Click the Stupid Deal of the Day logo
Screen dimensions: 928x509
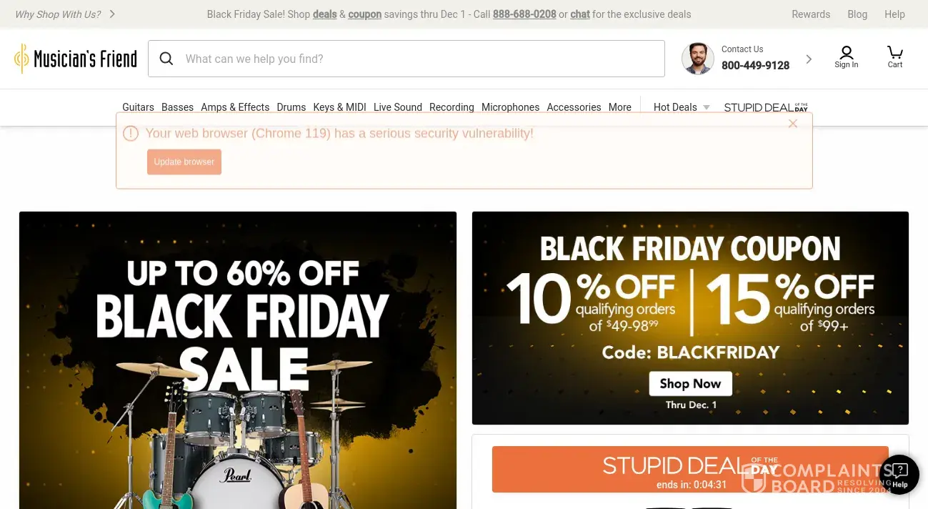tap(766, 107)
